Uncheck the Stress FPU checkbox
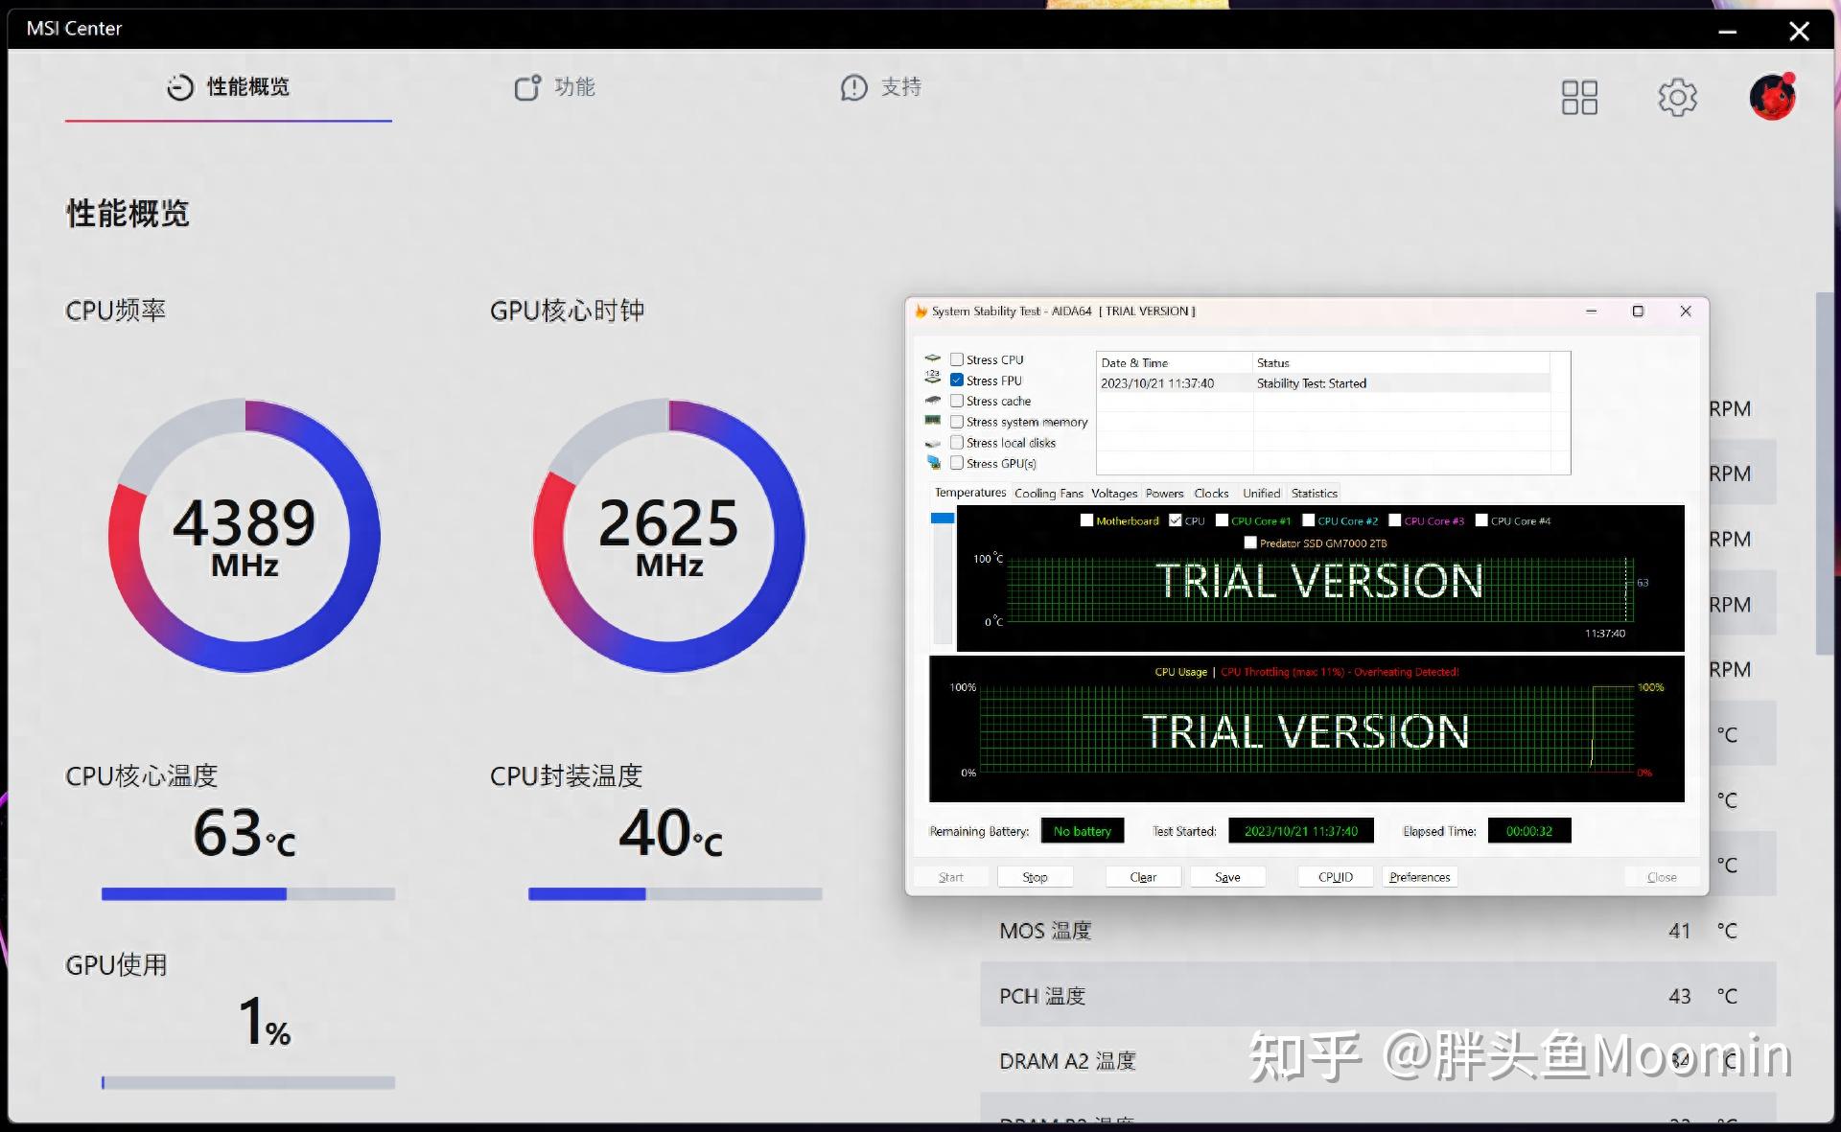 pyautogui.click(x=957, y=381)
